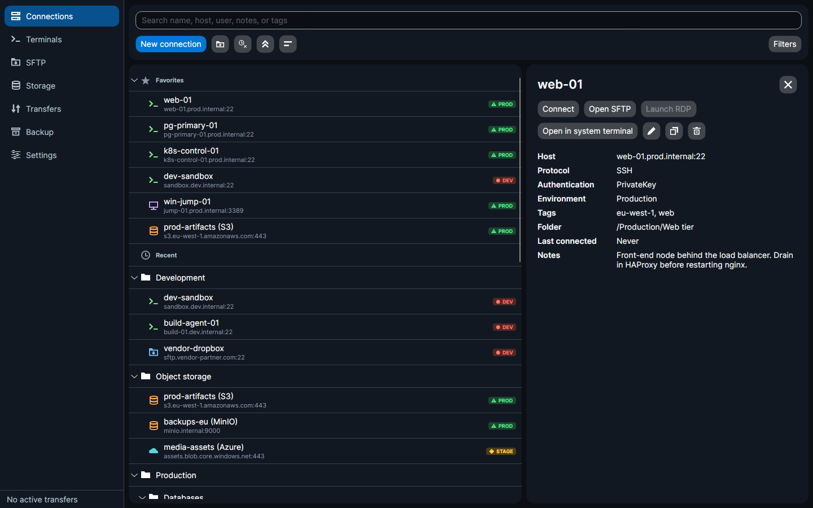
Task: Select prod-artifacts (S3) under Object storage
Action: (x=325, y=400)
